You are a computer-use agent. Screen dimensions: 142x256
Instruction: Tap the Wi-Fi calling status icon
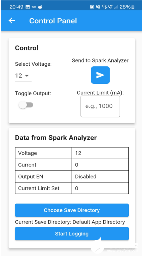coord(110,7)
